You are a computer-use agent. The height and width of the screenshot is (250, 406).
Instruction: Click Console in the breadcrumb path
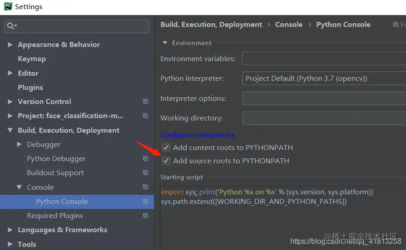click(288, 25)
